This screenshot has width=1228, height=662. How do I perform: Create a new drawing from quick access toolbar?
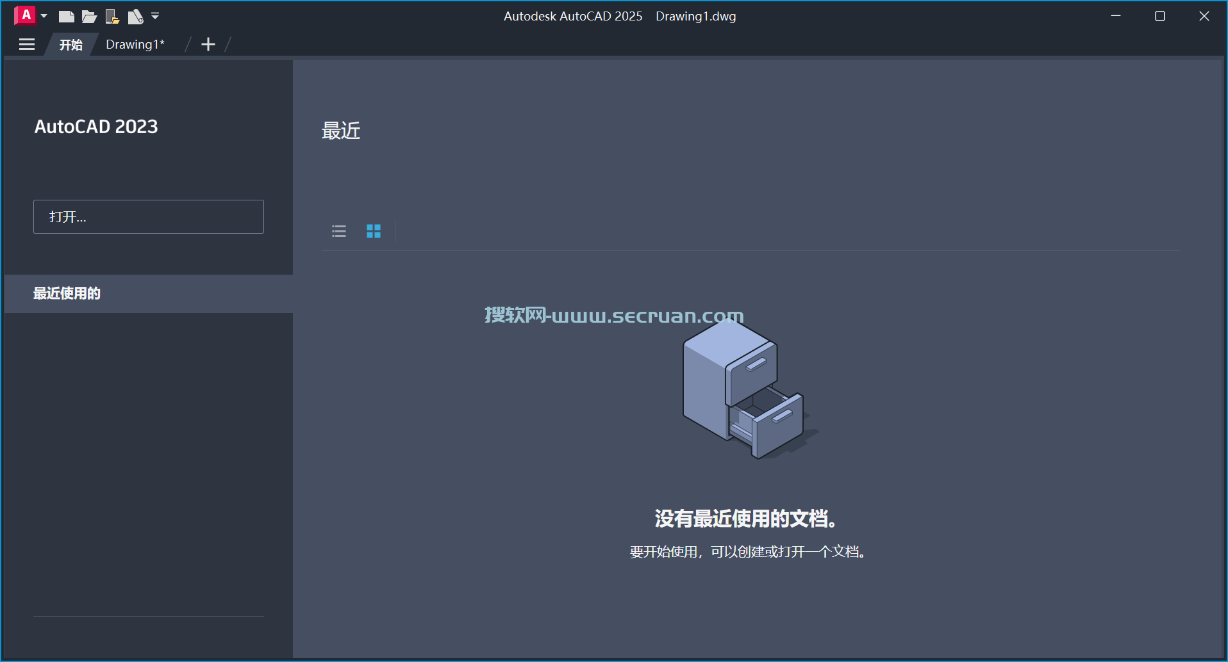point(66,17)
